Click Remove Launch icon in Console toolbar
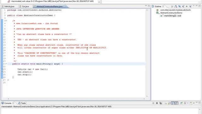 (x=157, y=103)
